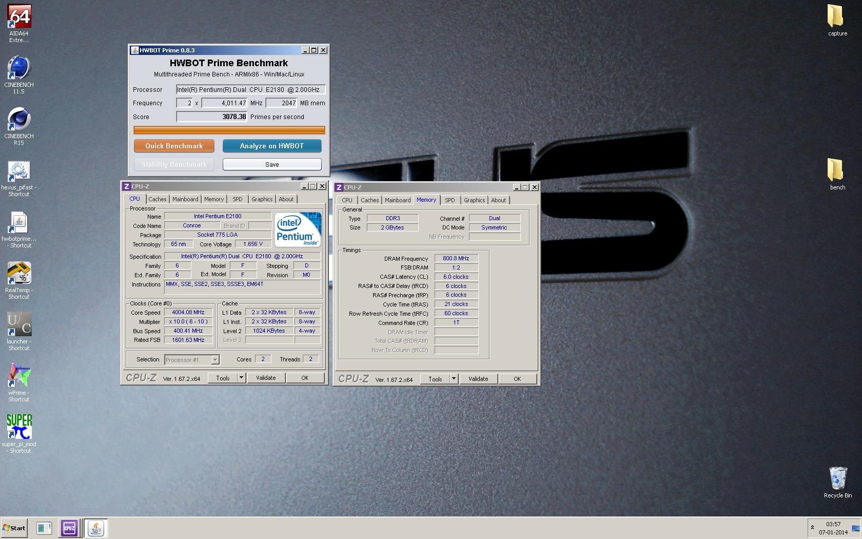The height and width of the screenshot is (539, 862).
Task: Click the Core Voltage value 1.656 V
Action: point(253,244)
